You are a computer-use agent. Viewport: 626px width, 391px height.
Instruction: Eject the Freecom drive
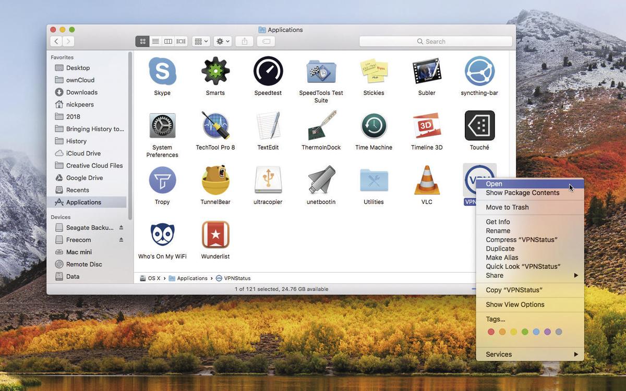pos(121,240)
